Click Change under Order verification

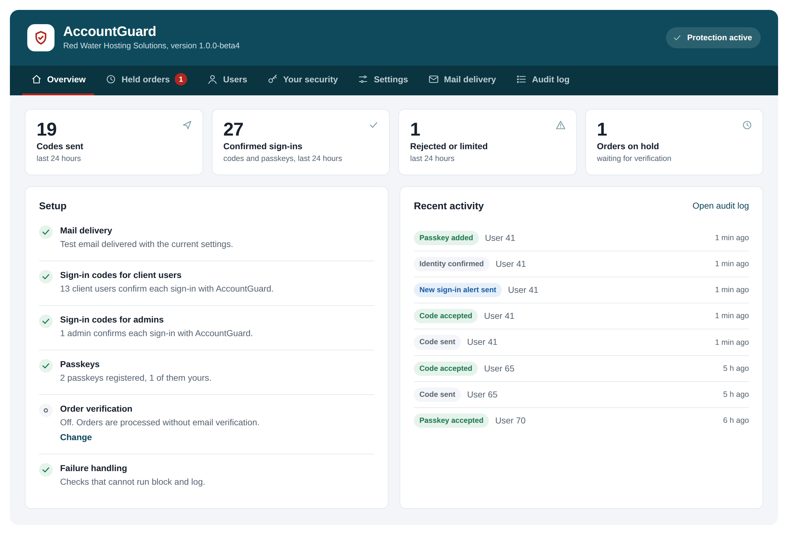pos(76,437)
